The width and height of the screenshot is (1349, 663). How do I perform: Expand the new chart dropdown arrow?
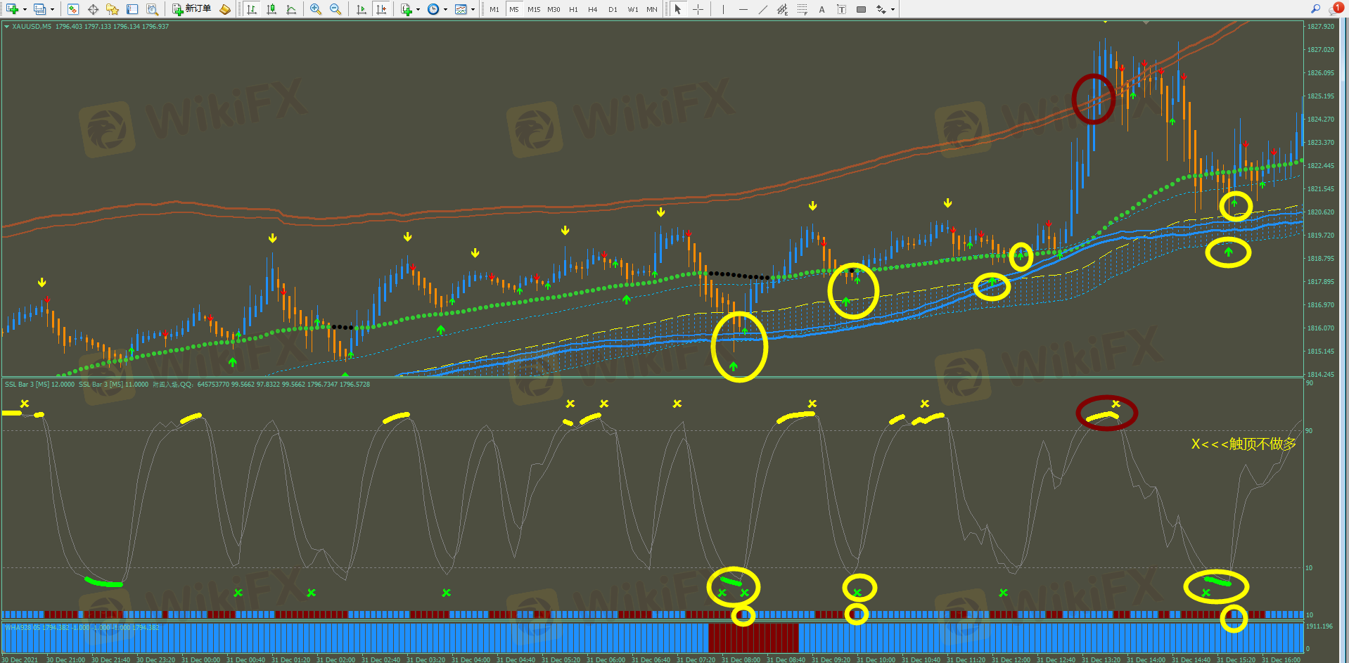coord(25,9)
